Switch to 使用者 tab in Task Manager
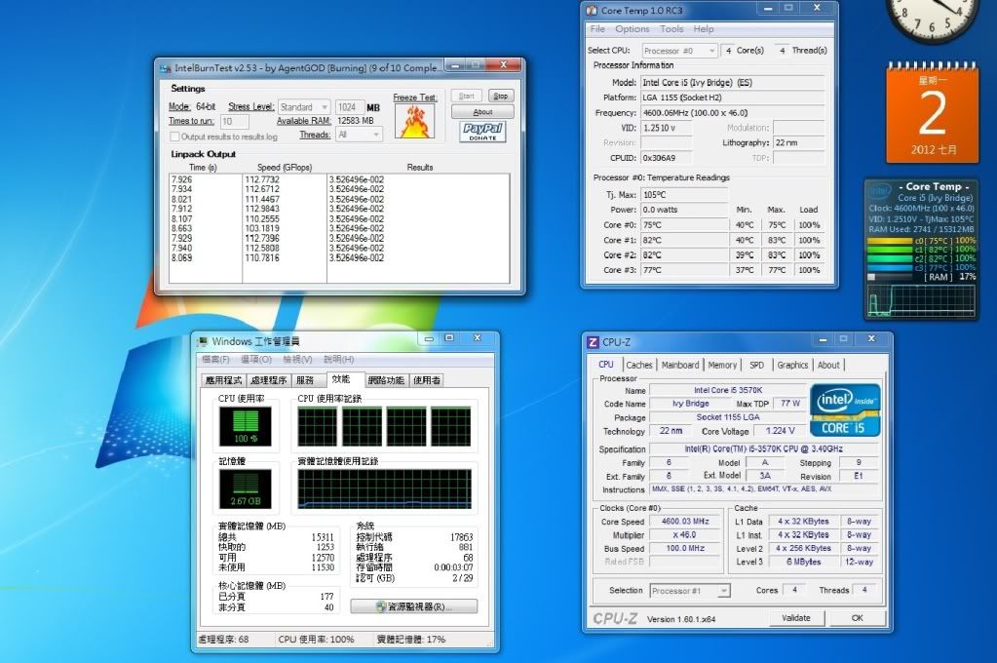This screenshot has height=663, width=997. click(427, 380)
